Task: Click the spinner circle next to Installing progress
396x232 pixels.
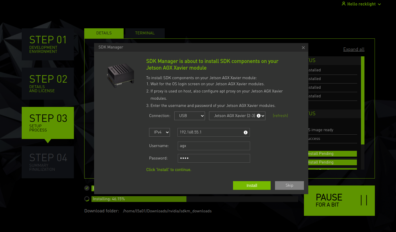Action: click(x=87, y=199)
